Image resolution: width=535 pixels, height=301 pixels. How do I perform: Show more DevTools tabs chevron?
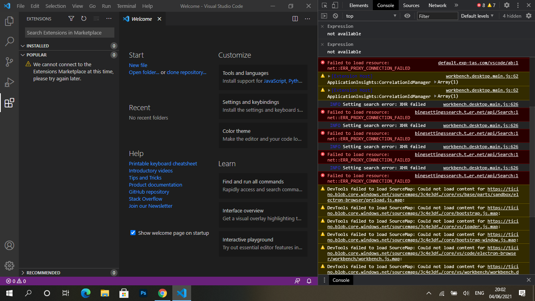(x=456, y=5)
